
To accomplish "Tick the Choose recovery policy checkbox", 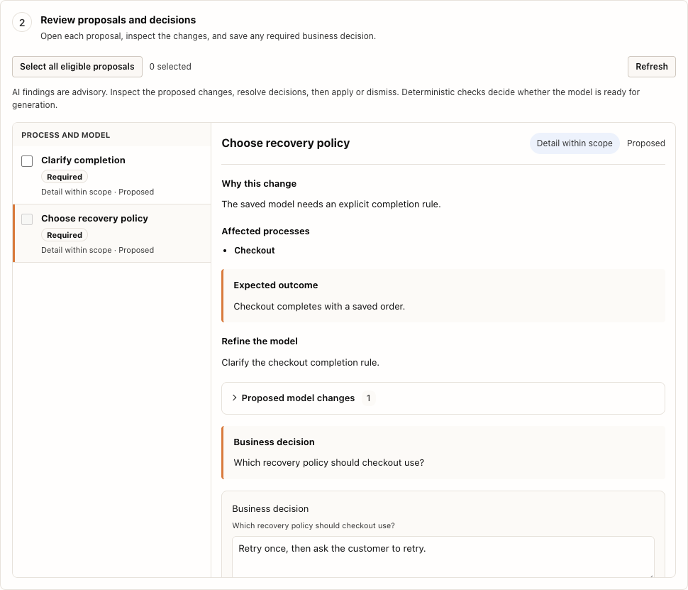I will click(27, 219).
